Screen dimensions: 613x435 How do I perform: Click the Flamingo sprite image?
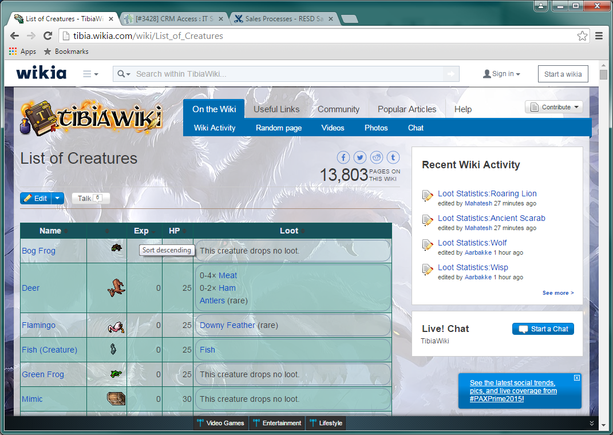click(x=116, y=327)
